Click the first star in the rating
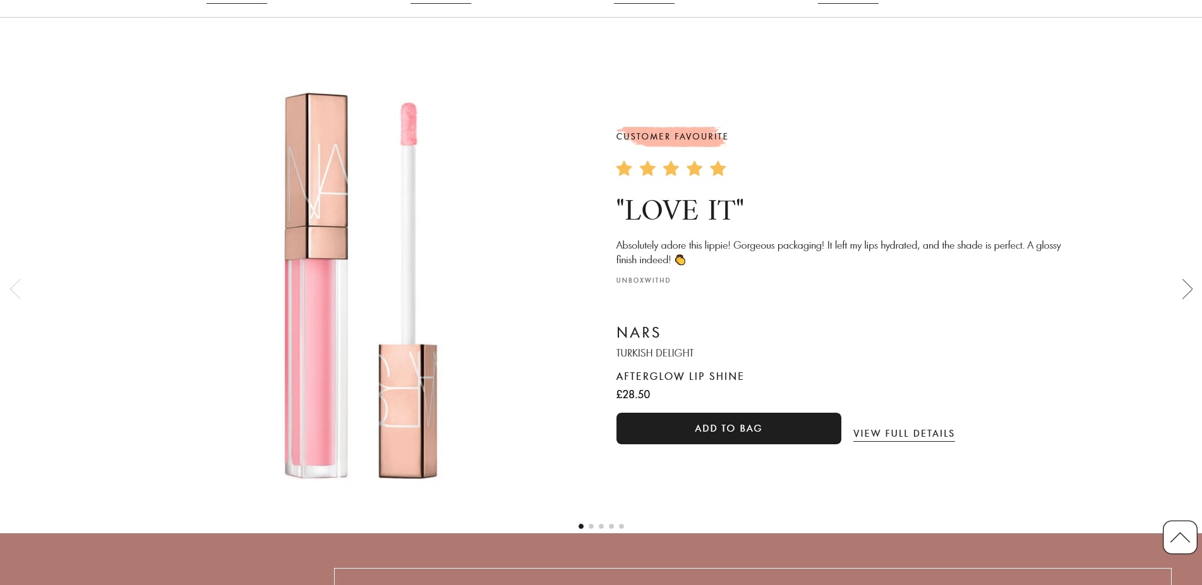The image size is (1202, 585). tap(624, 168)
